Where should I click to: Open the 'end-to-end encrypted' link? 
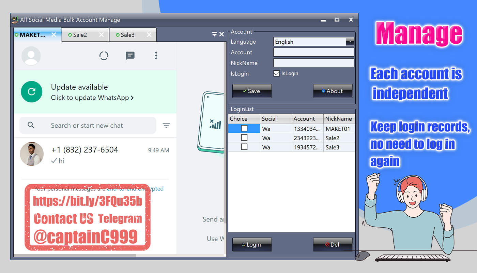[135, 189]
